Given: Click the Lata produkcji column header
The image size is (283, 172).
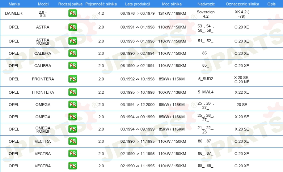Looking at the screenshot, I should pyautogui.click(x=138, y=4).
